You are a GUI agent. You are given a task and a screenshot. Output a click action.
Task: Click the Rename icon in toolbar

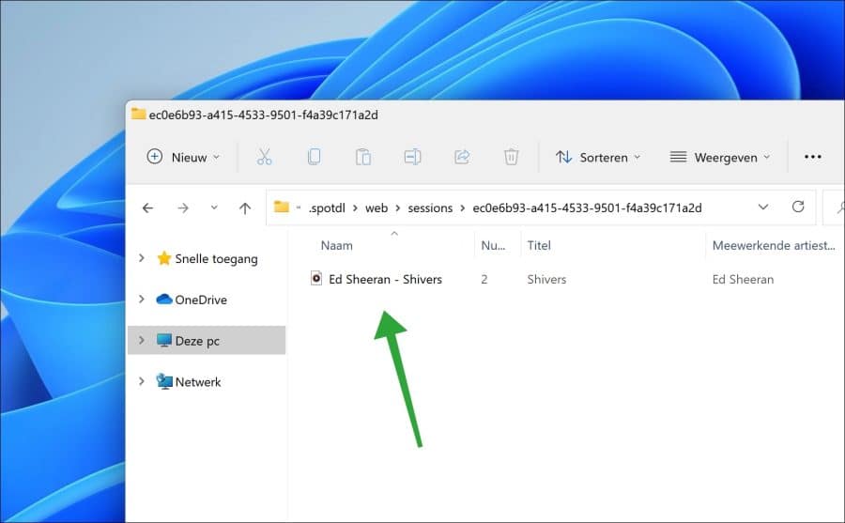(412, 158)
